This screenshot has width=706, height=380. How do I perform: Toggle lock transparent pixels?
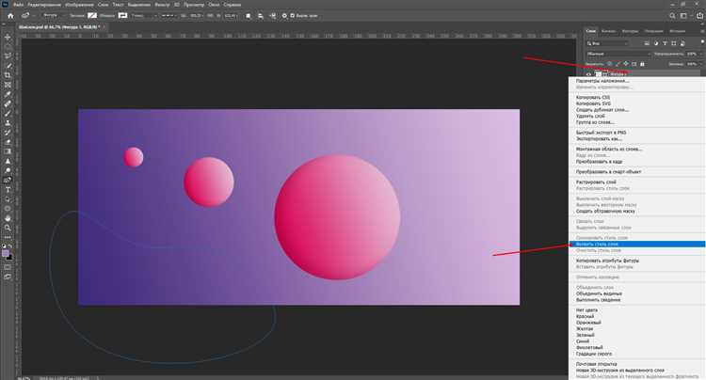coord(609,64)
